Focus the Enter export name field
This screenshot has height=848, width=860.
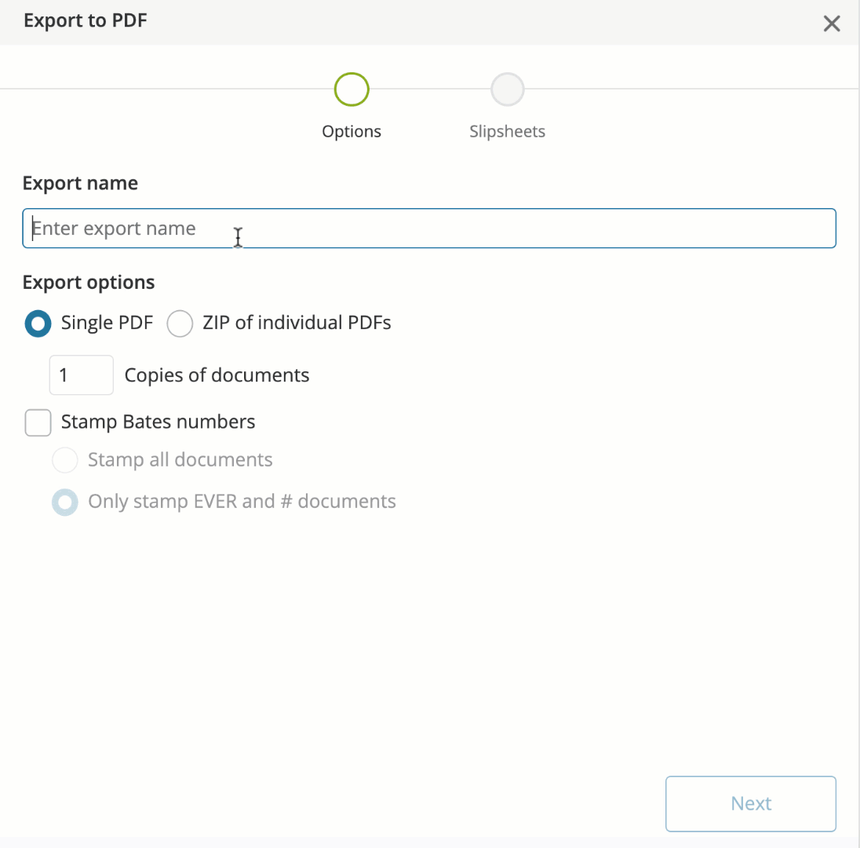429,228
